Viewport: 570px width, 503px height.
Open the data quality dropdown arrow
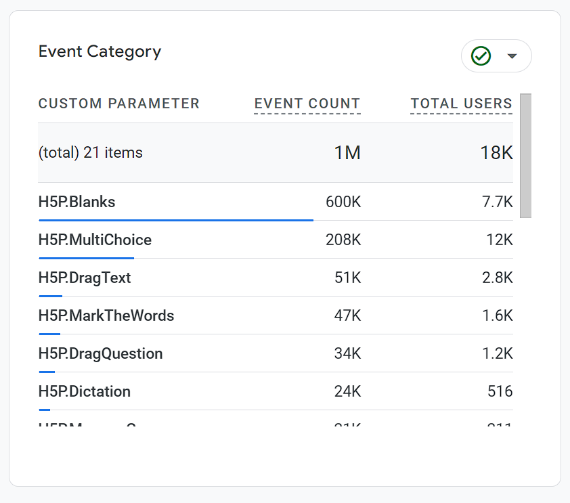coord(512,56)
